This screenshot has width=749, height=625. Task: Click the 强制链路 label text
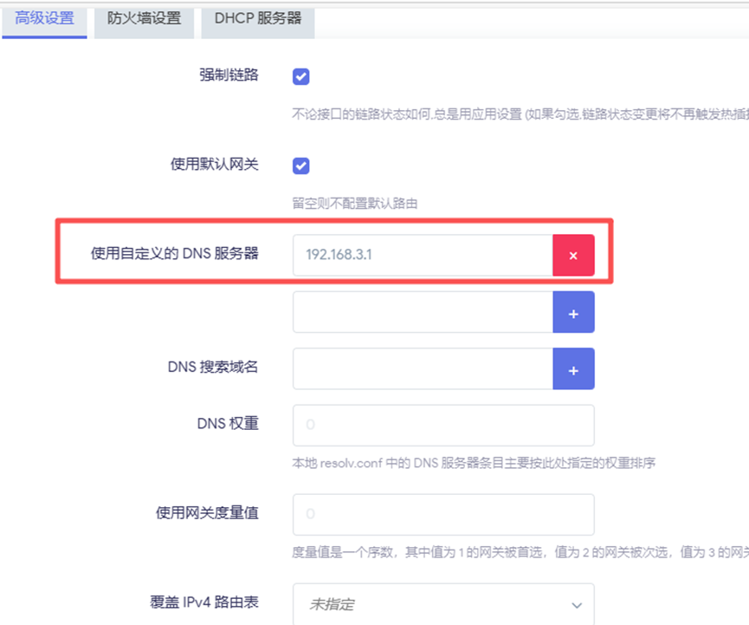point(229,75)
